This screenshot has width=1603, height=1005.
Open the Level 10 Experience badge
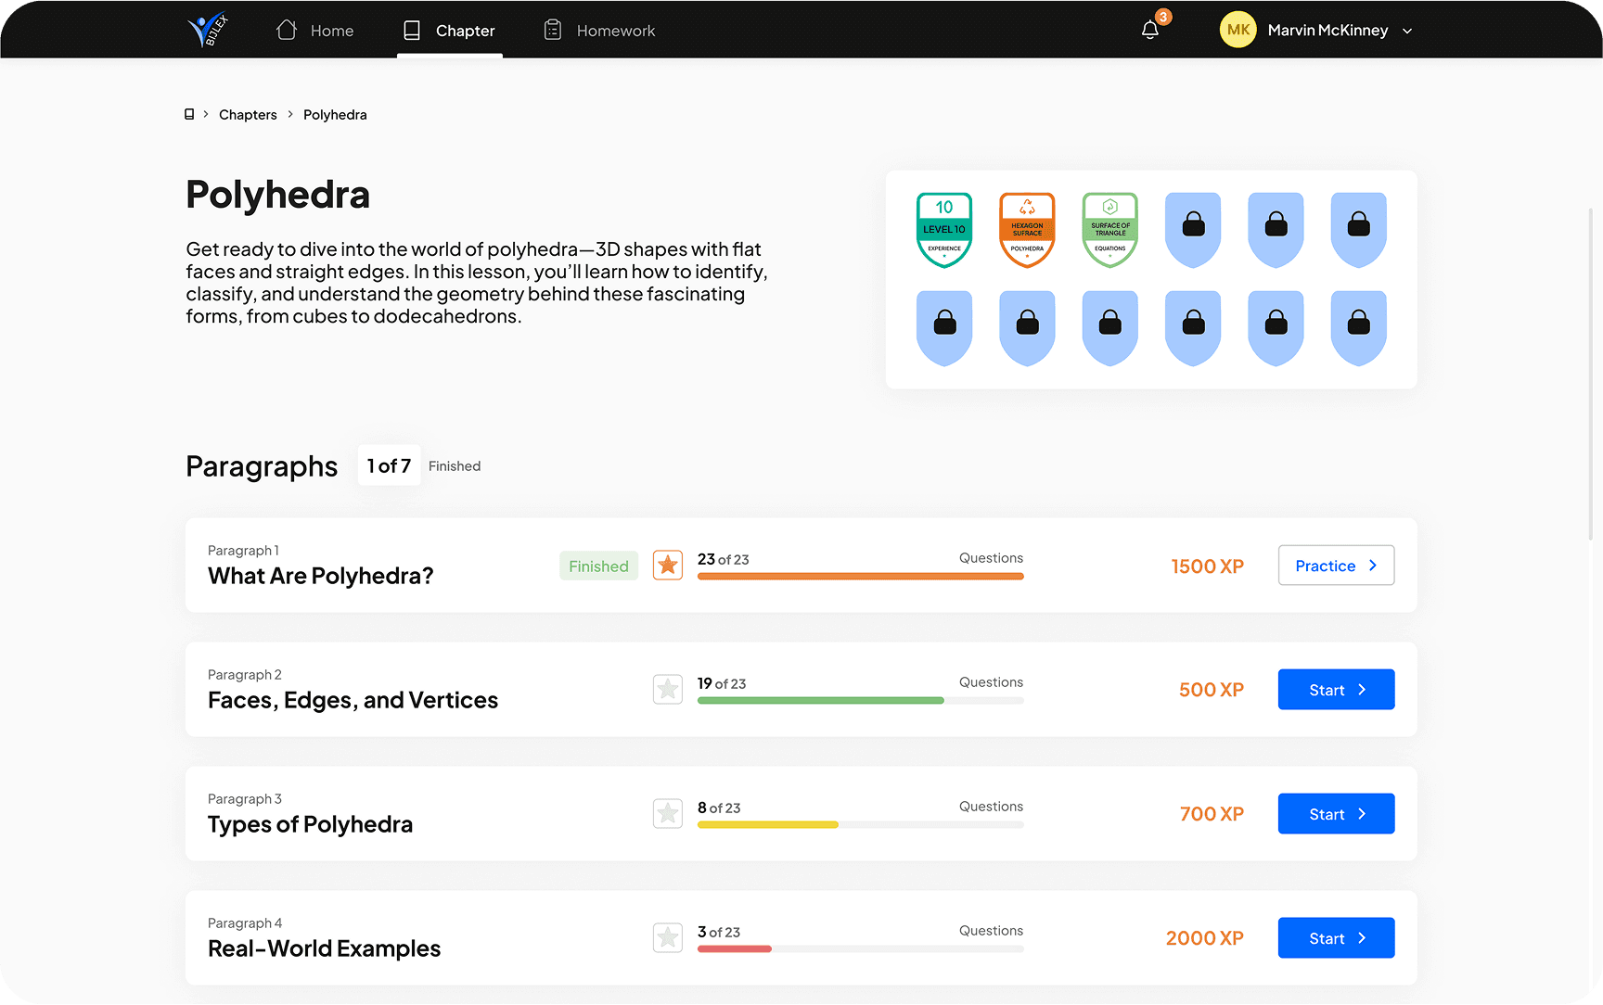pyautogui.click(x=944, y=230)
